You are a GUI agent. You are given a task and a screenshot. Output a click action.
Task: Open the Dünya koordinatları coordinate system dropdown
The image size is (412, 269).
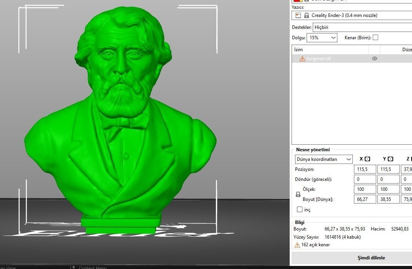pyautogui.click(x=324, y=159)
